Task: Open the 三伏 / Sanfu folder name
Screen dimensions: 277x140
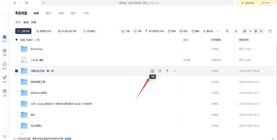Action: 61,104
